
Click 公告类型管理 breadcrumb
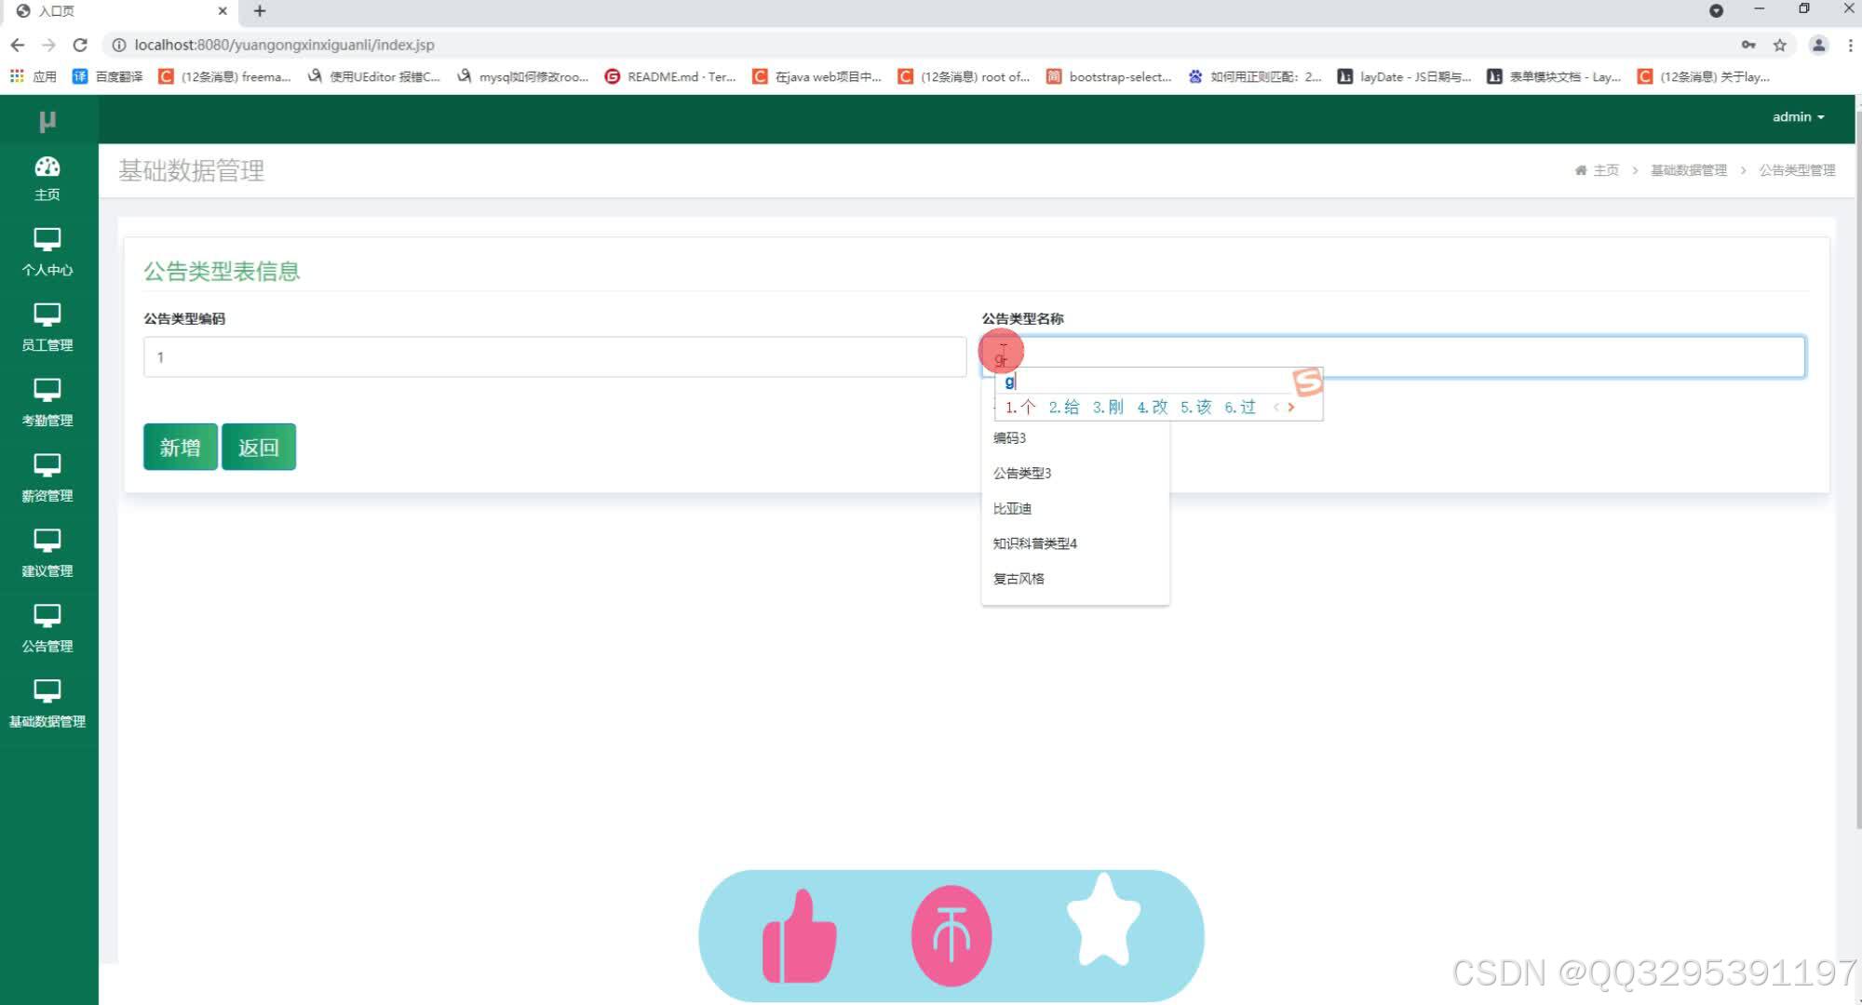point(1797,170)
